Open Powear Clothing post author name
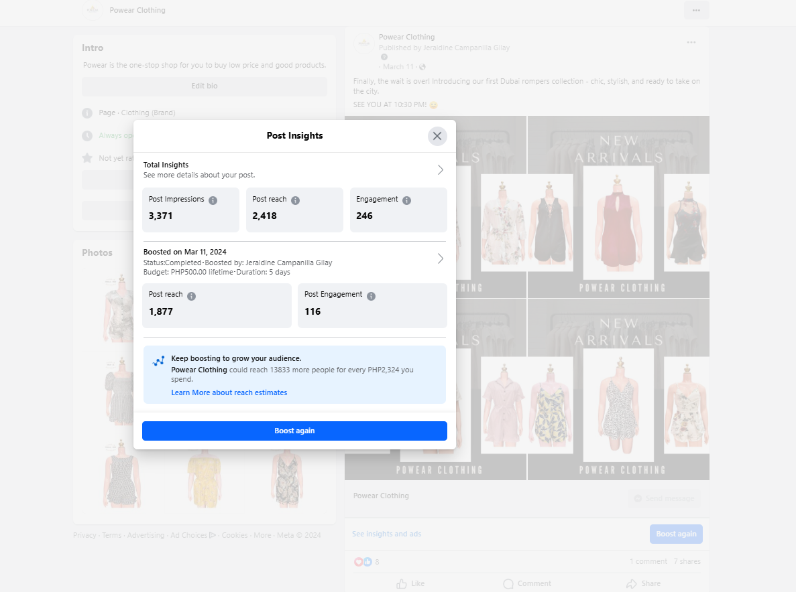The height and width of the screenshot is (592, 796). tap(406, 37)
